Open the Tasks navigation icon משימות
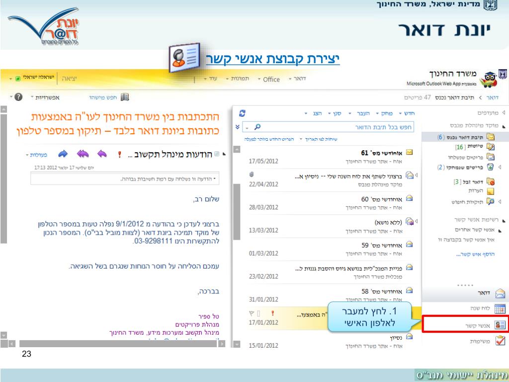 click(x=500, y=340)
